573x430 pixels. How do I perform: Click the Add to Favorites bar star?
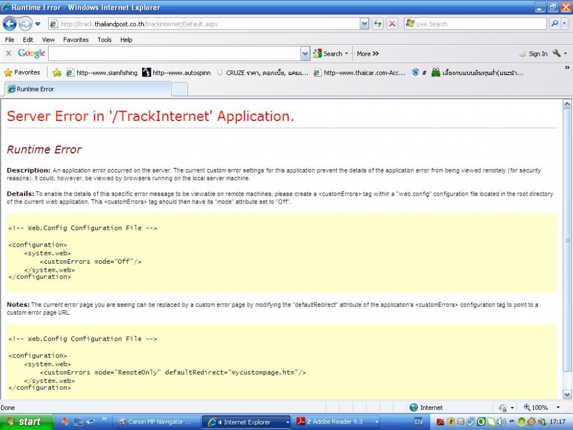[x=57, y=72]
